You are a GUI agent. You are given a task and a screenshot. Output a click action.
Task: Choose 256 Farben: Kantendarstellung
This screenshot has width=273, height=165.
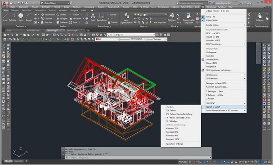pyautogui.click(x=179, y=114)
